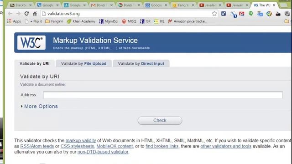292x164 pixels.
Task: Open the Gmail checker extension icon
Action: [242, 13]
